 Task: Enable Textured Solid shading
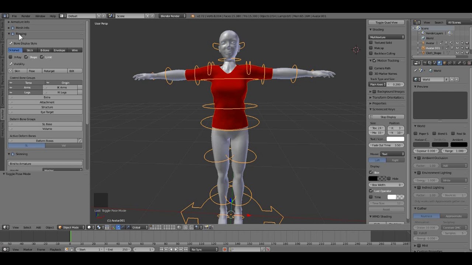click(371, 43)
